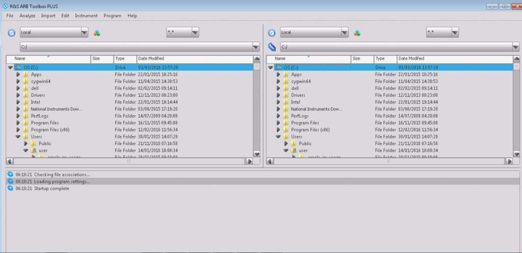Click the Apps folder icon in left pane
Image resolution: width=522 pixels, height=253 pixels.
coord(25,74)
